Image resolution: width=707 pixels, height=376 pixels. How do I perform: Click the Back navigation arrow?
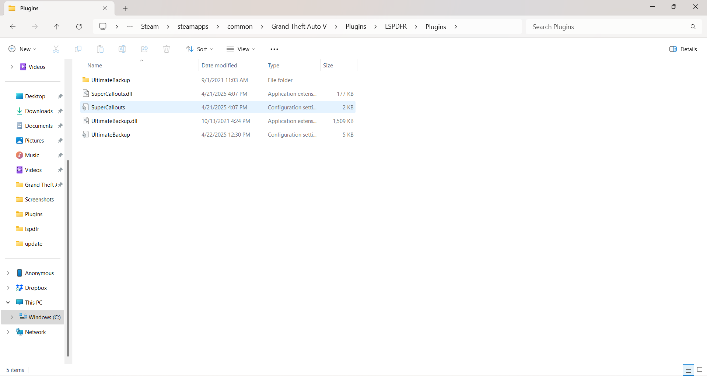point(13,27)
